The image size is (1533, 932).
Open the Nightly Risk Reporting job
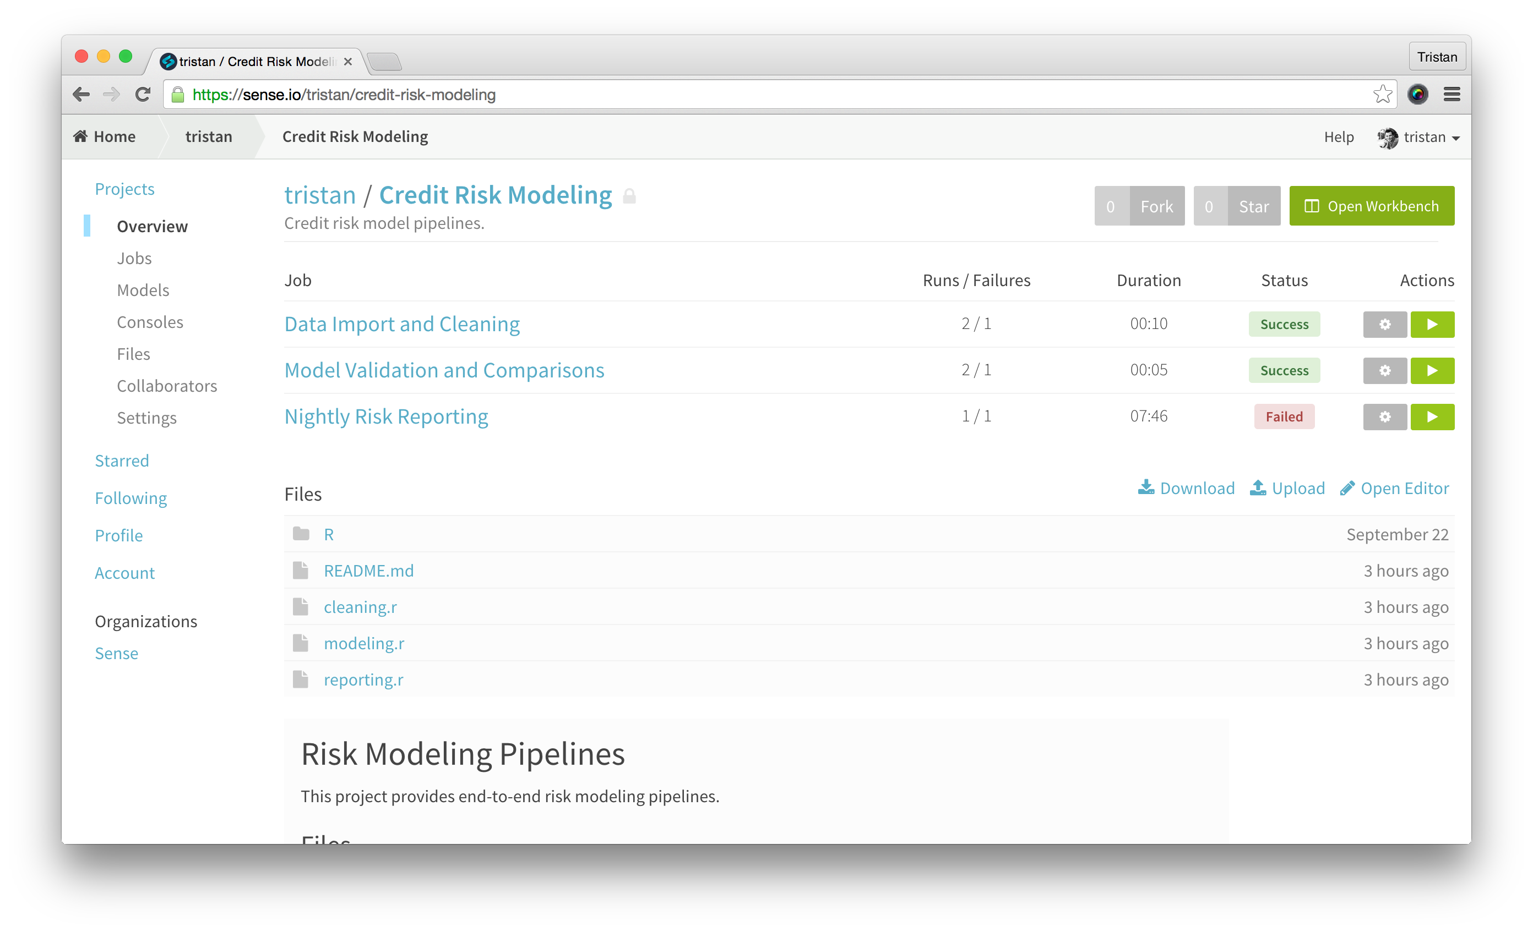coord(387,416)
